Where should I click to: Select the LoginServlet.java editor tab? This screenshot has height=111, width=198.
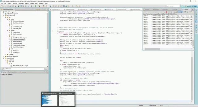click(55, 10)
